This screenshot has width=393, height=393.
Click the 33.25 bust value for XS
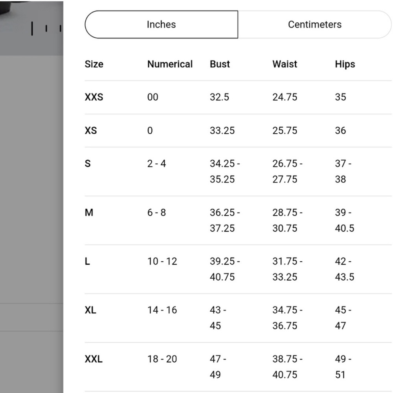(x=222, y=130)
